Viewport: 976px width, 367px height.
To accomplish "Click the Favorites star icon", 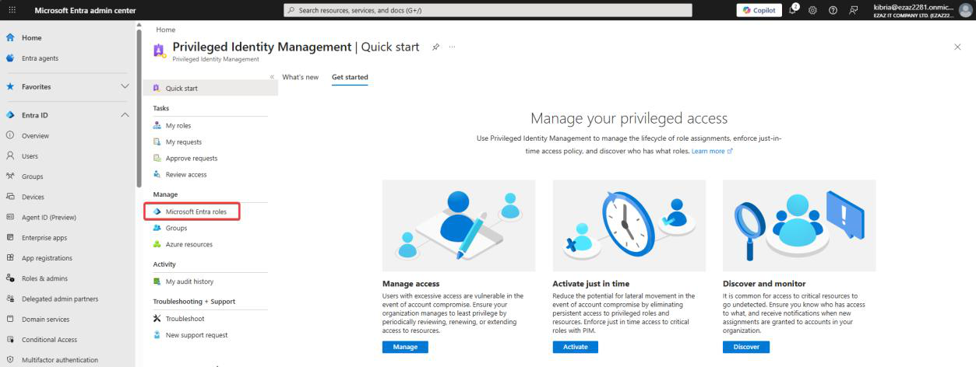I will [x=10, y=86].
